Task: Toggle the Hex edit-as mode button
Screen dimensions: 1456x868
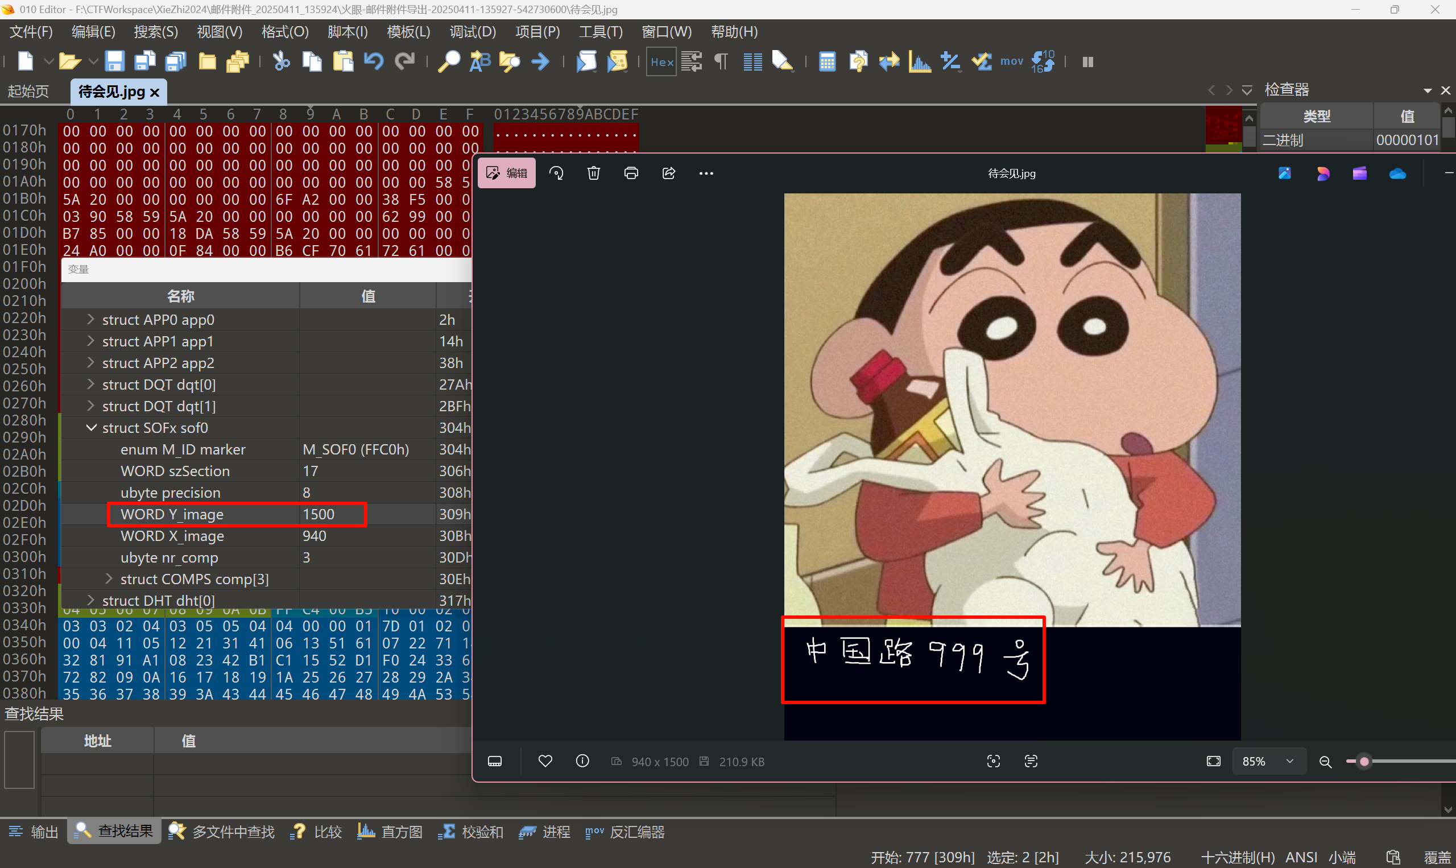Action: (661, 61)
